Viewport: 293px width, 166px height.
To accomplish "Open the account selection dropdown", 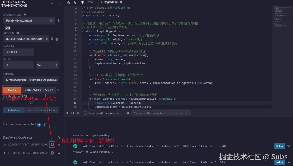I will coord(26,39).
